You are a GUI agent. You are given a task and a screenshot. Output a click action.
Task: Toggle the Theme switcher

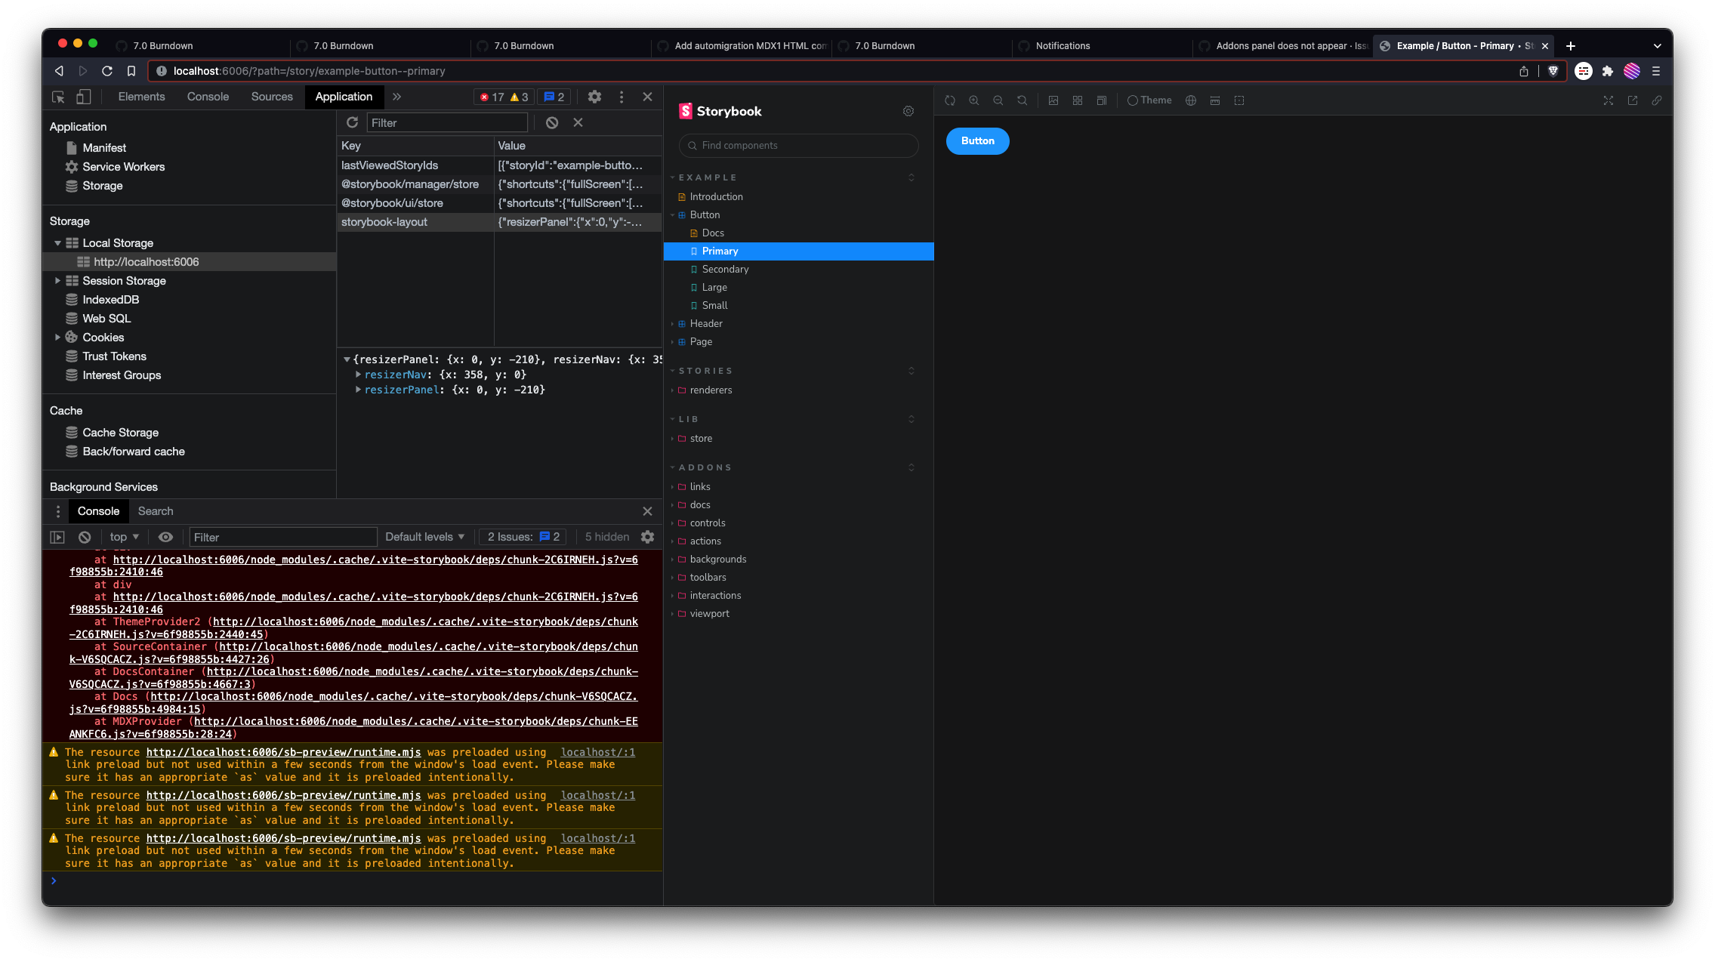coord(1149,100)
